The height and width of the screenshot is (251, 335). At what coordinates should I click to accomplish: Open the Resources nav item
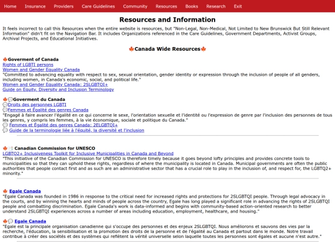[166, 6]
